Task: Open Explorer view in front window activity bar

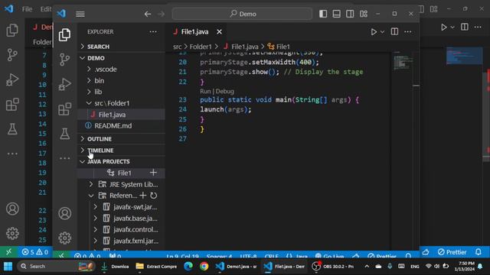Action: (x=64, y=34)
